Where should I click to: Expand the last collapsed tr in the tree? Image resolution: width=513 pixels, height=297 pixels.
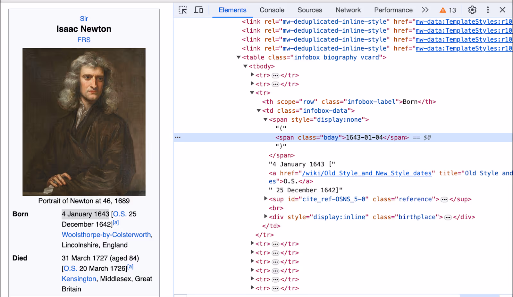[252, 288]
